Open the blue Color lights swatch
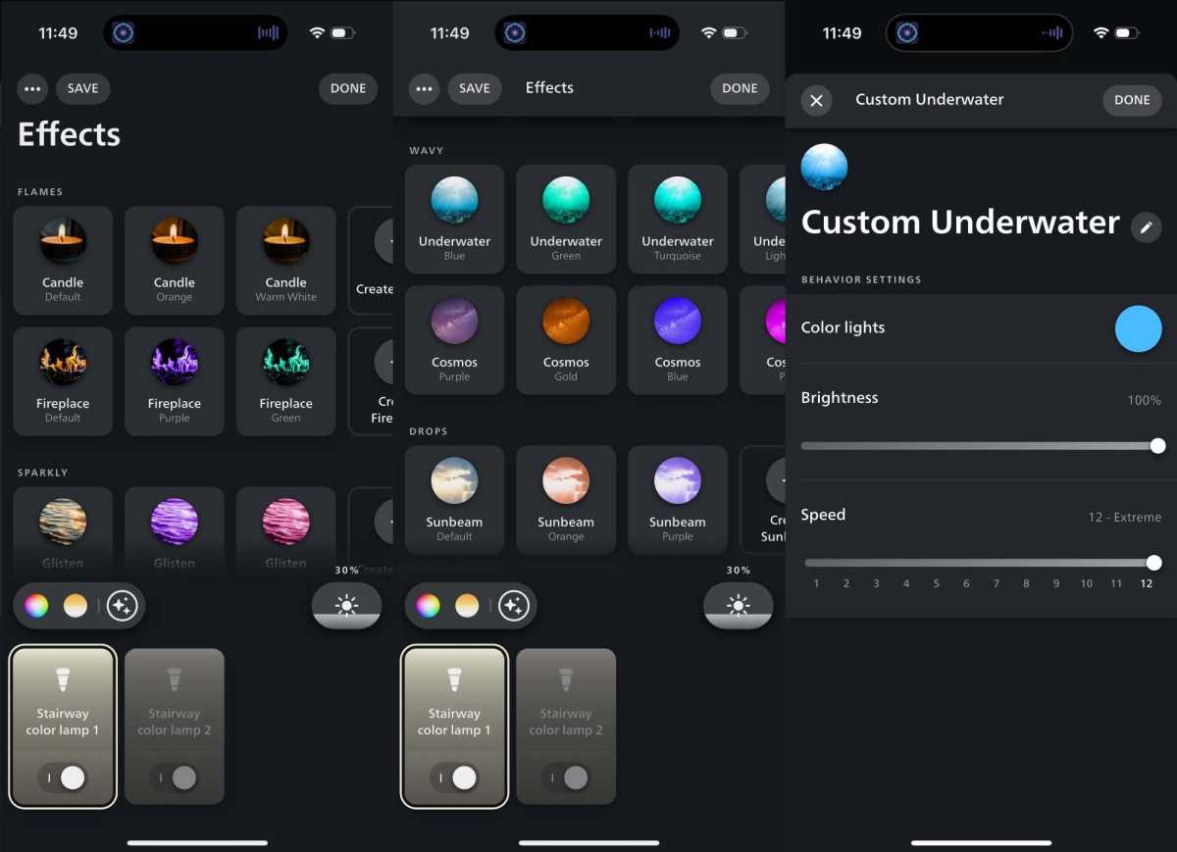Image resolution: width=1177 pixels, height=852 pixels. pyautogui.click(x=1138, y=328)
